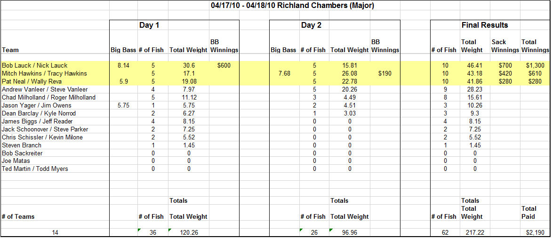This screenshot has height=238, width=552.
Task: Select the Total Paid $2,190 cell
Action: coord(535,232)
